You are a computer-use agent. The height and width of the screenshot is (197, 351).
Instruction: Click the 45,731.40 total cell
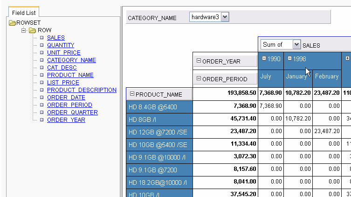(x=226, y=120)
